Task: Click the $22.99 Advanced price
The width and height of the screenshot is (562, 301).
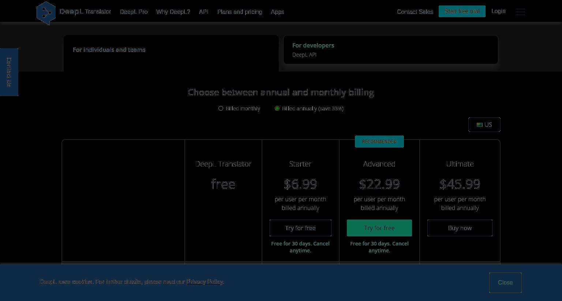Action: coord(379,184)
